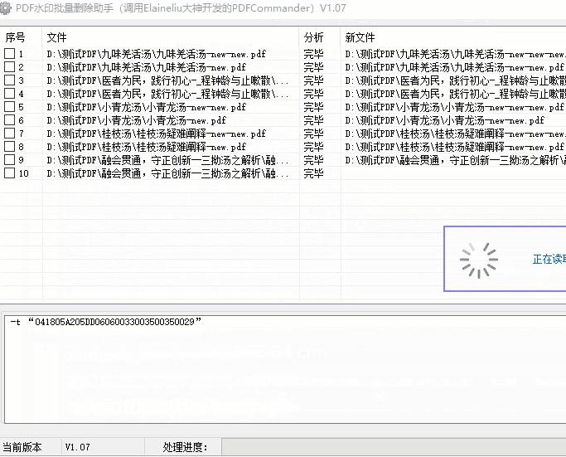The width and height of the screenshot is (566, 457).
Task: Click the V1.07 version in status bar
Action: point(78,448)
